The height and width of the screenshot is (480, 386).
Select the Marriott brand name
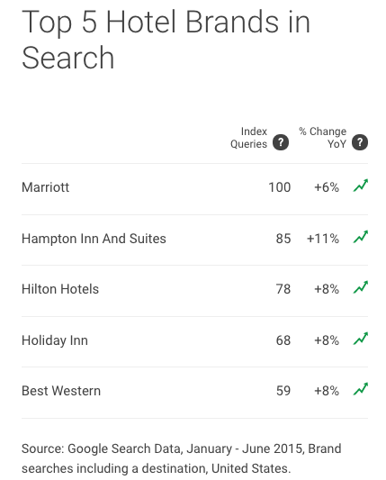45,187
